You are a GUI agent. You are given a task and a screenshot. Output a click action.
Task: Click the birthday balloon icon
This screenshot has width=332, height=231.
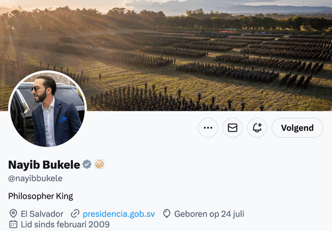click(167, 214)
